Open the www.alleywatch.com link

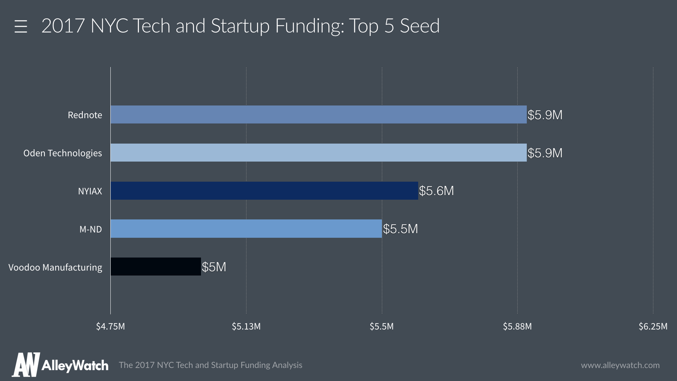620,365
